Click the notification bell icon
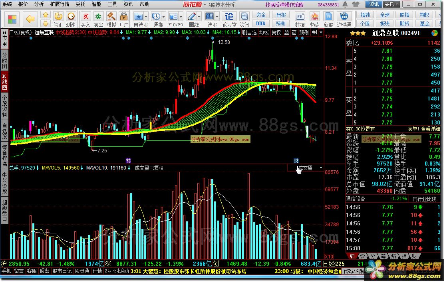Viewport: 445px width, 282px height. tap(346, 4)
